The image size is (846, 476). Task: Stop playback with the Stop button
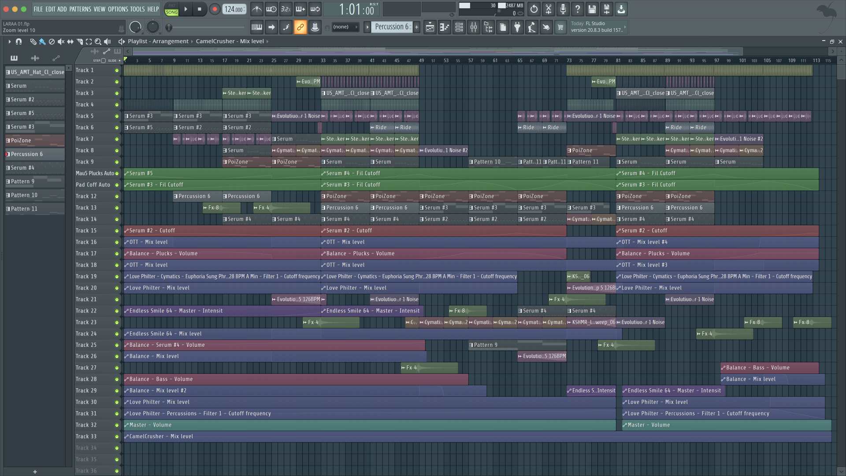199,9
